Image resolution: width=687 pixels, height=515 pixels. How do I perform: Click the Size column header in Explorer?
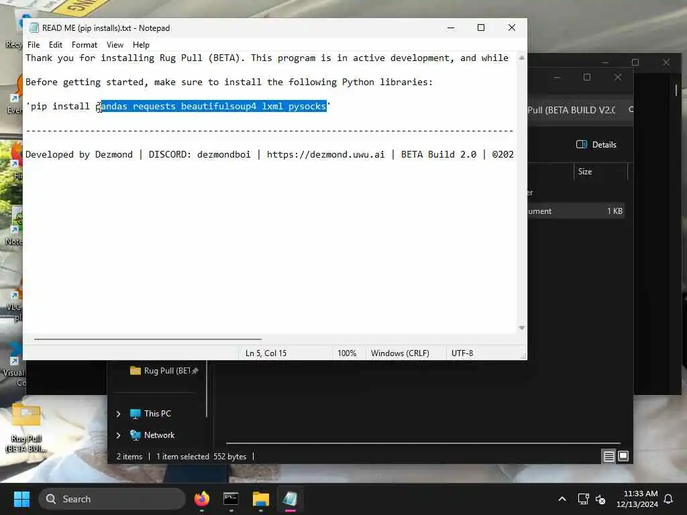click(x=585, y=172)
